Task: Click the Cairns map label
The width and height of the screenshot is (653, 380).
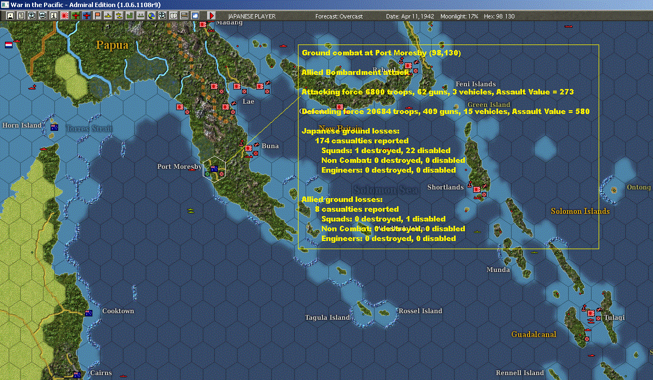Action: tap(101, 373)
